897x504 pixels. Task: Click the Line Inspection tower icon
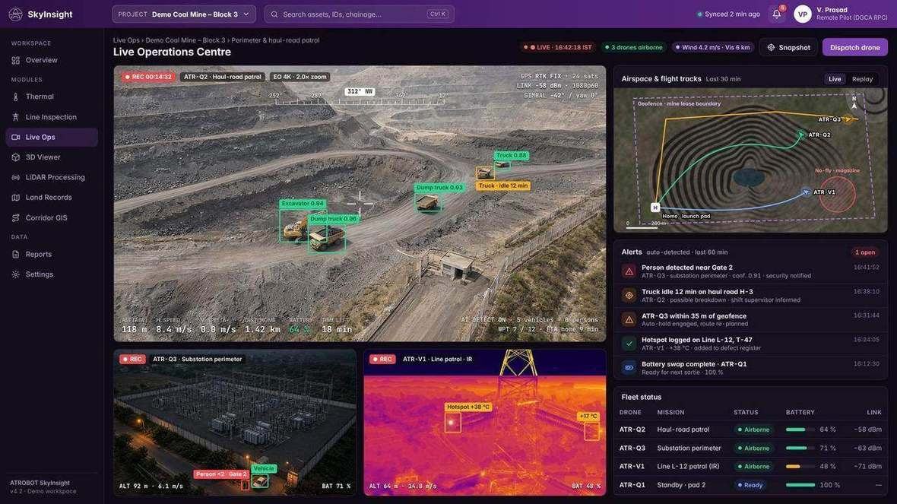tap(16, 117)
